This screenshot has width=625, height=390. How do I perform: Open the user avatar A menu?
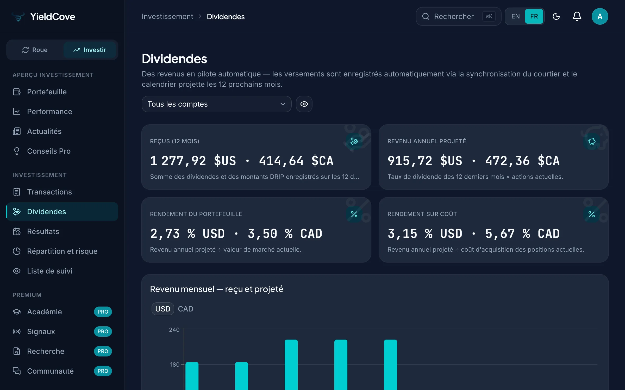coord(600,16)
